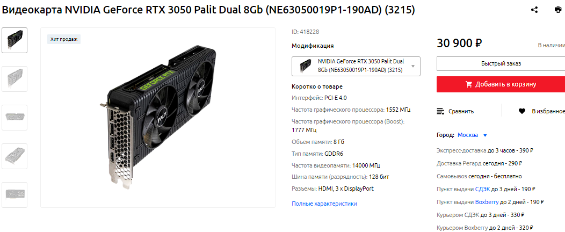Open Полные характеристики link

(324, 204)
